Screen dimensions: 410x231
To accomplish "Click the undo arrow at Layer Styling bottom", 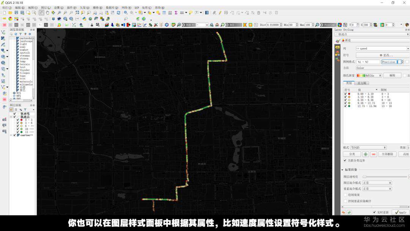I will click(344, 212).
